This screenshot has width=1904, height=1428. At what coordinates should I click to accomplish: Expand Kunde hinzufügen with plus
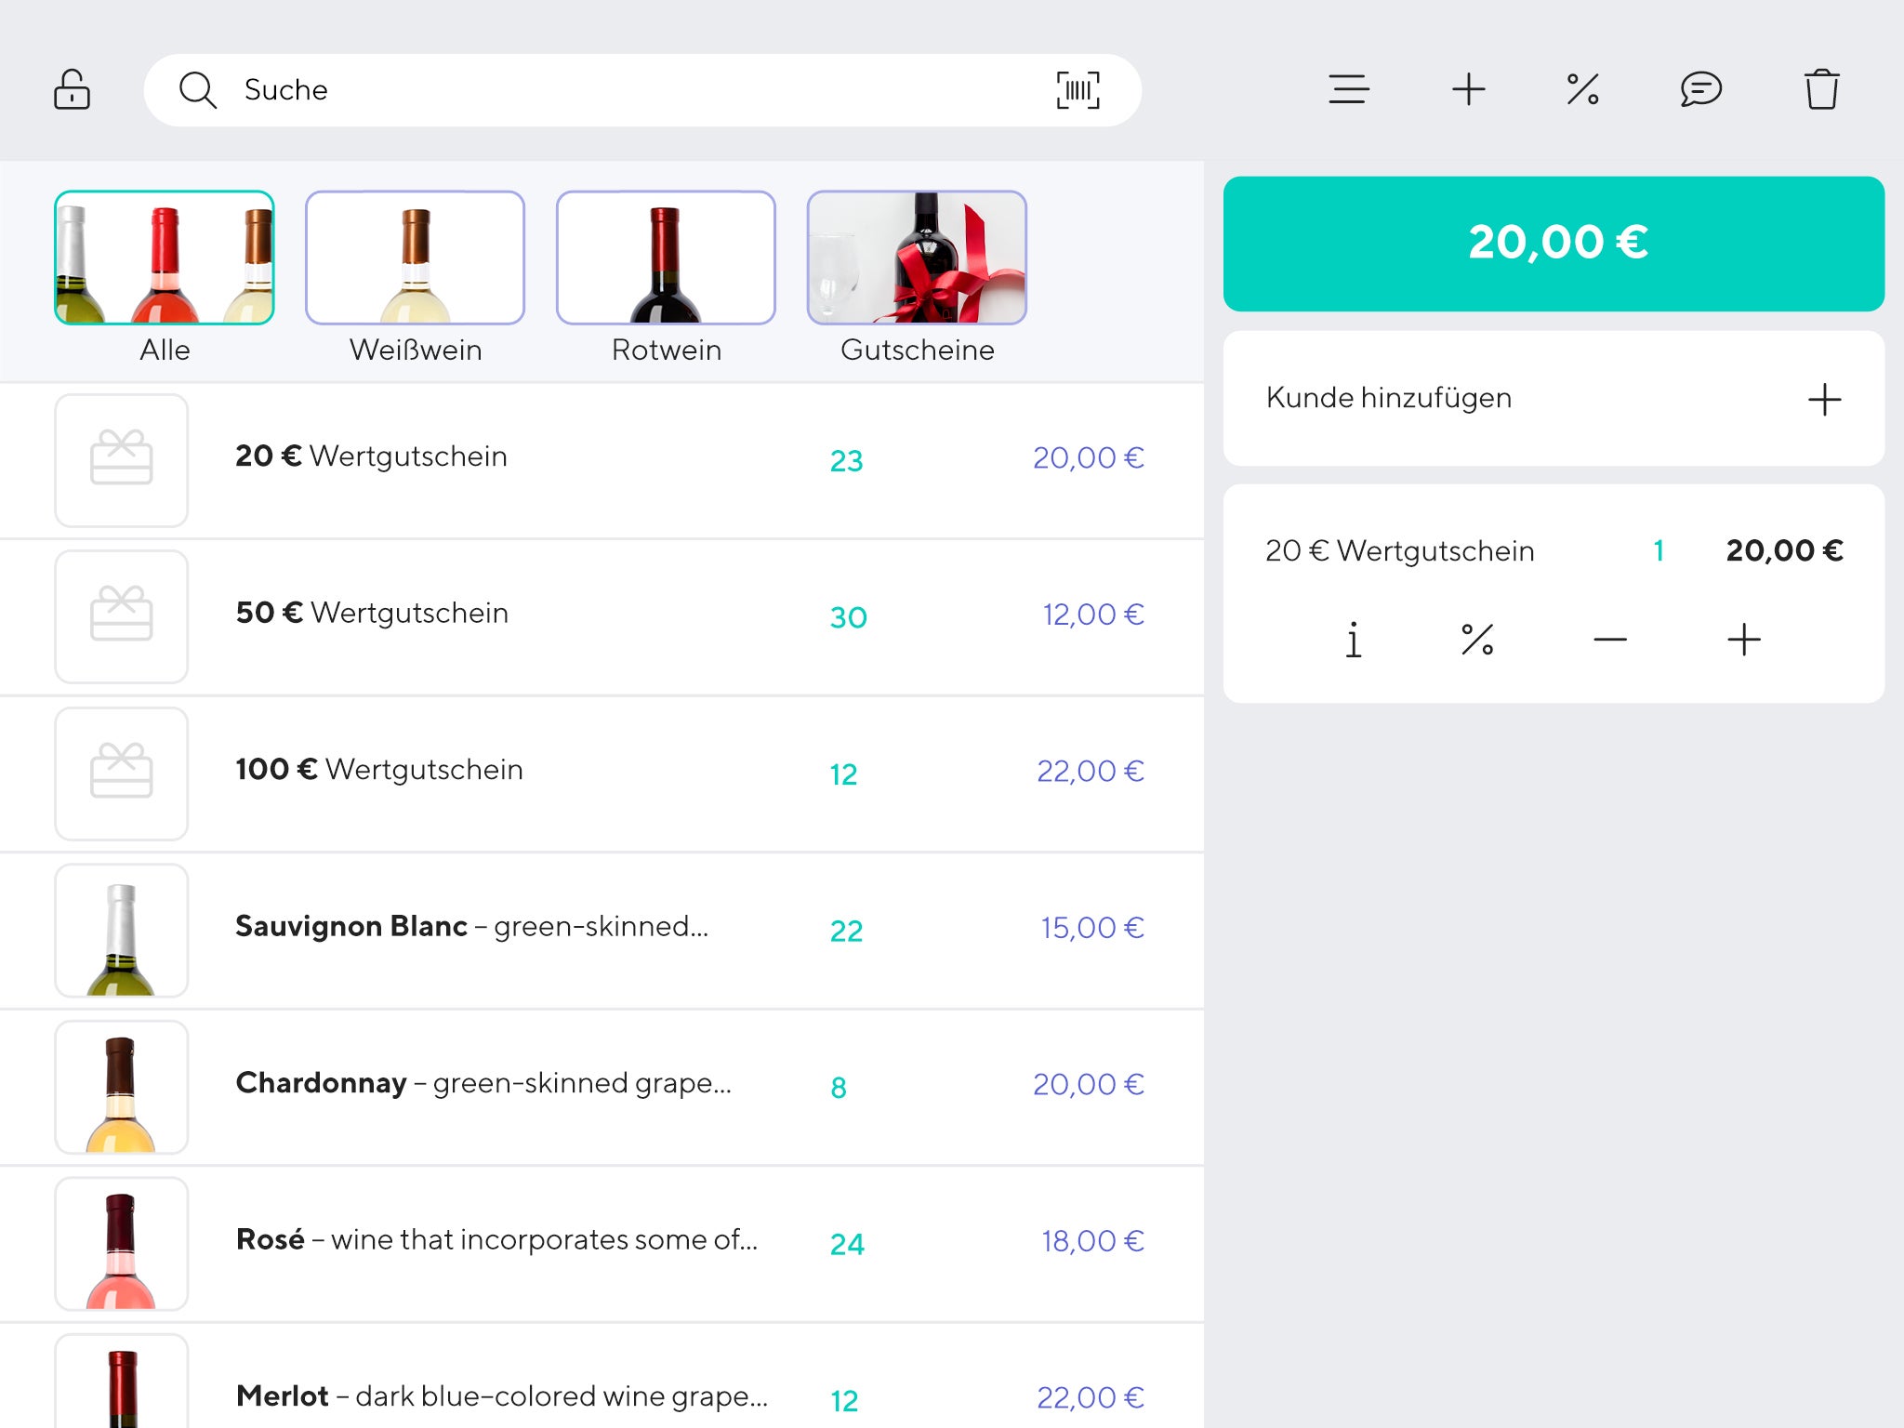point(1824,400)
